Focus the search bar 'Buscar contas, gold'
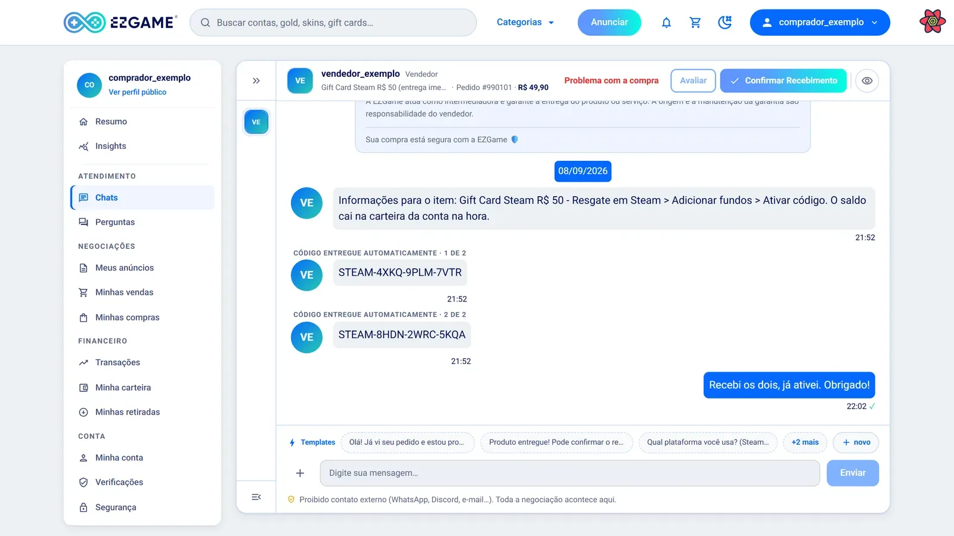The height and width of the screenshot is (536, 954). click(333, 23)
